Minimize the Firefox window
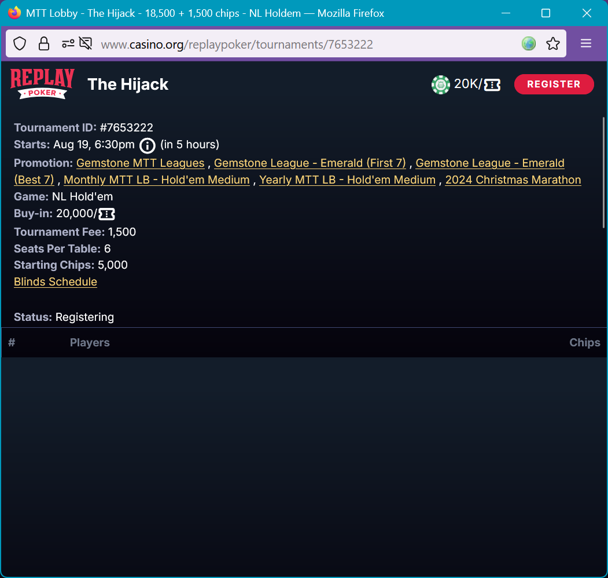Screen dimensions: 608x578 506,13
